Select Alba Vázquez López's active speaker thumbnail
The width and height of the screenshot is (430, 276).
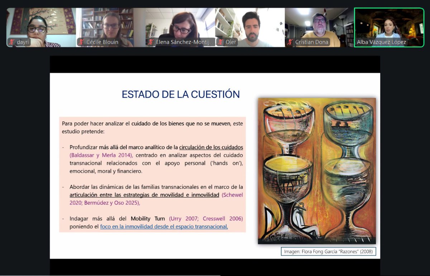click(389, 28)
